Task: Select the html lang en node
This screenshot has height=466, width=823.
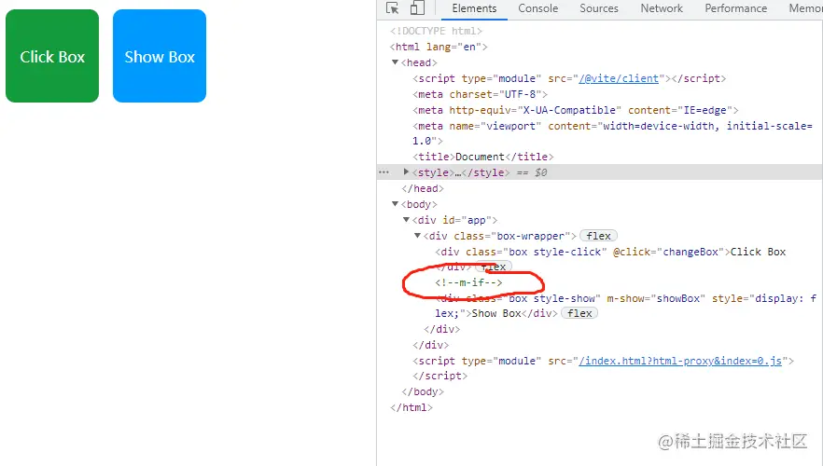Action: coord(439,47)
